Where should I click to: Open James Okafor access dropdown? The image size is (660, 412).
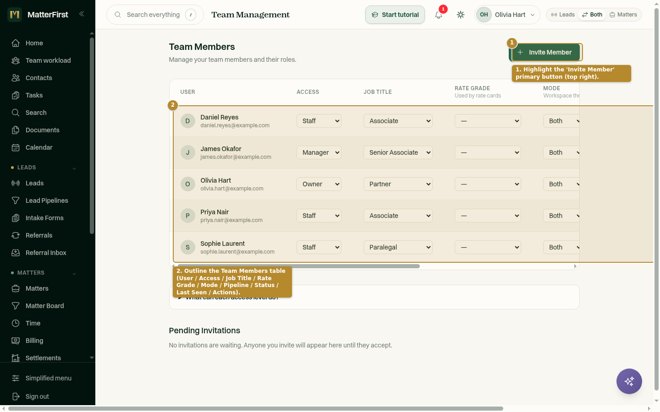click(319, 152)
